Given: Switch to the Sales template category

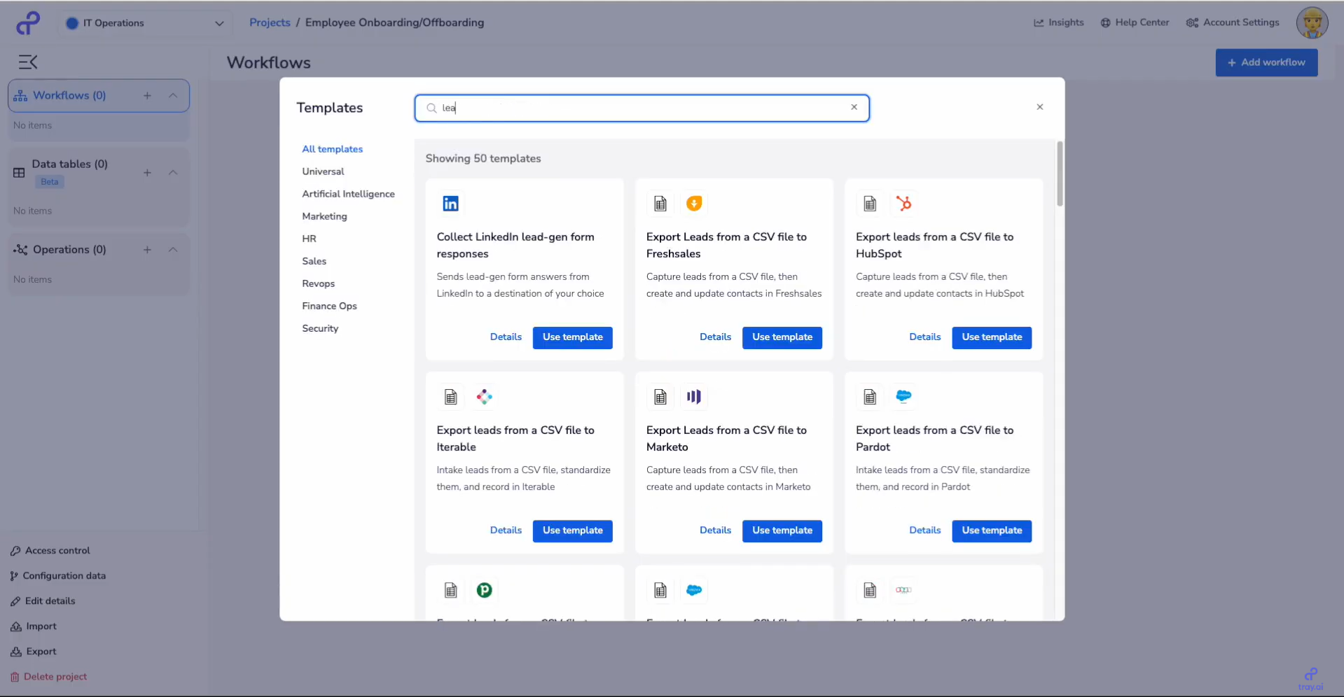Looking at the screenshot, I should (314, 261).
